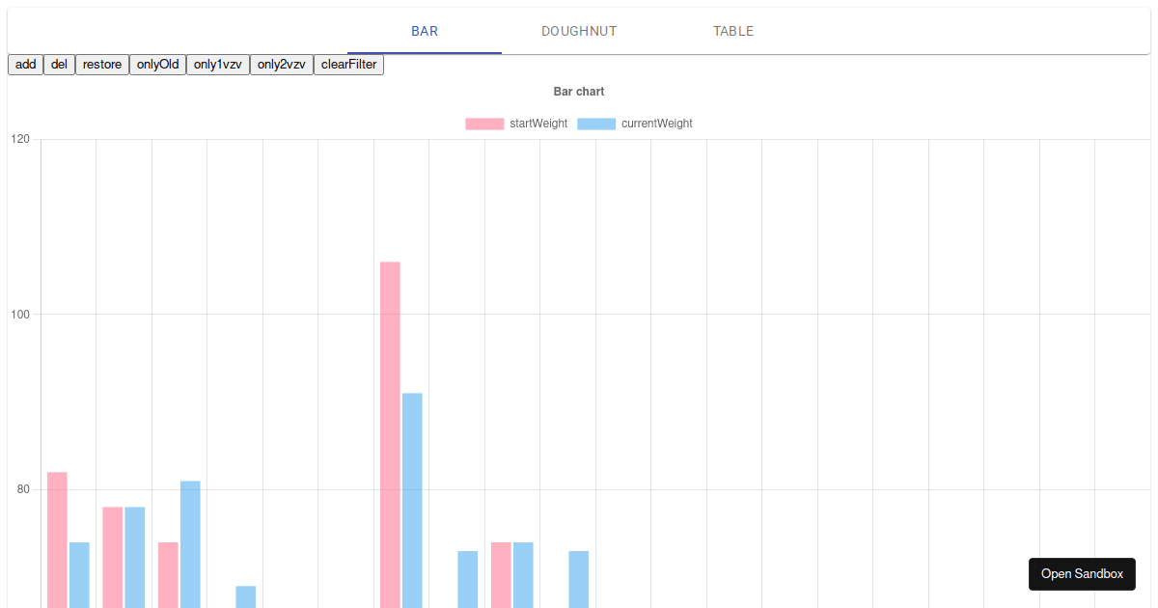Apply the only1vzv filter
Image resolution: width=1158 pixels, height=608 pixels.
(x=217, y=64)
